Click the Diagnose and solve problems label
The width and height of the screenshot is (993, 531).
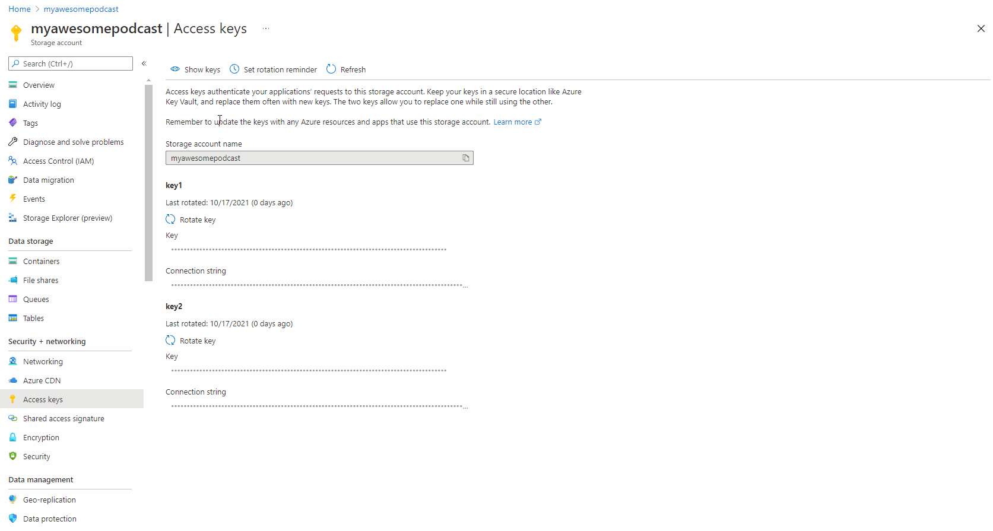[x=74, y=142]
